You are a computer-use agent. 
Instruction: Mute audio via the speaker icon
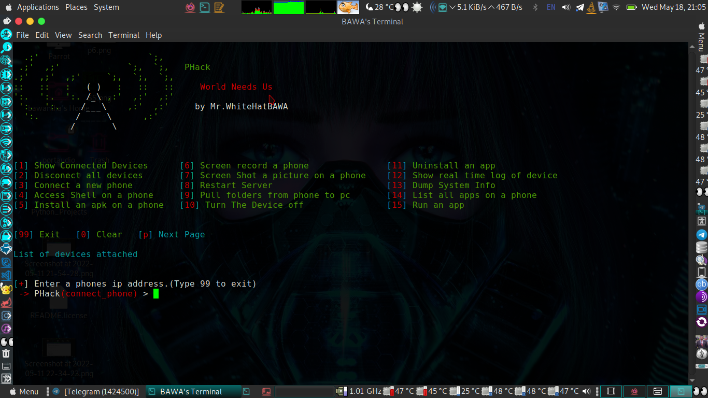click(x=566, y=7)
